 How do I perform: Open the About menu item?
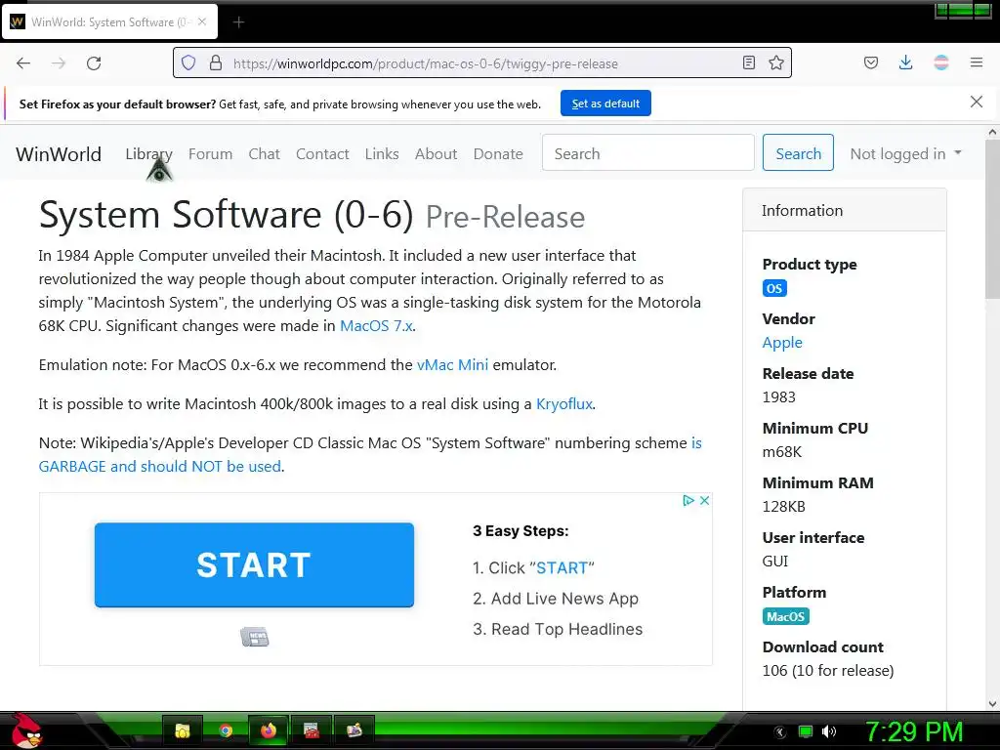(437, 153)
